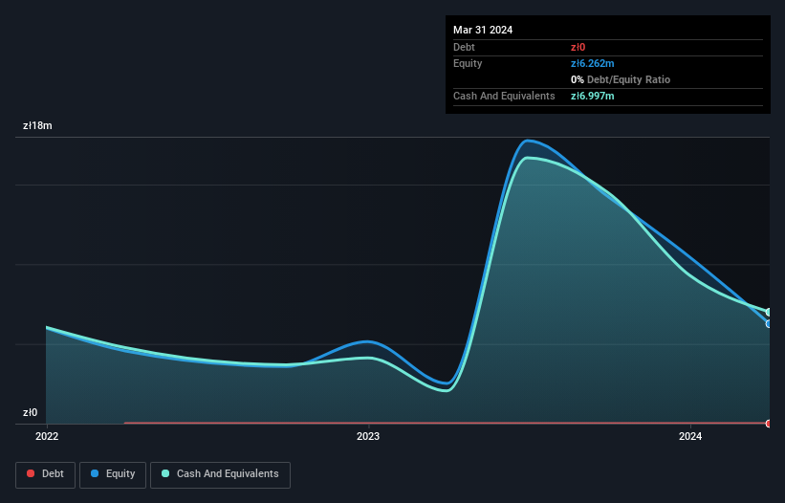Click the zł6.997m Cash value in tooltip

pos(592,96)
